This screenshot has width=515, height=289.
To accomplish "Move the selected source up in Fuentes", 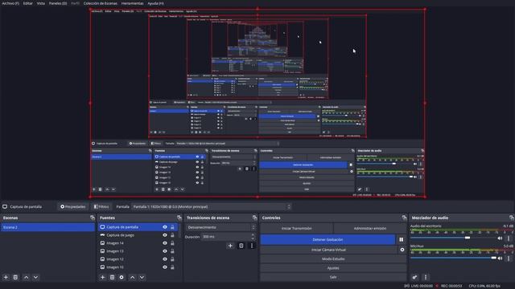I will tap(132, 277).
